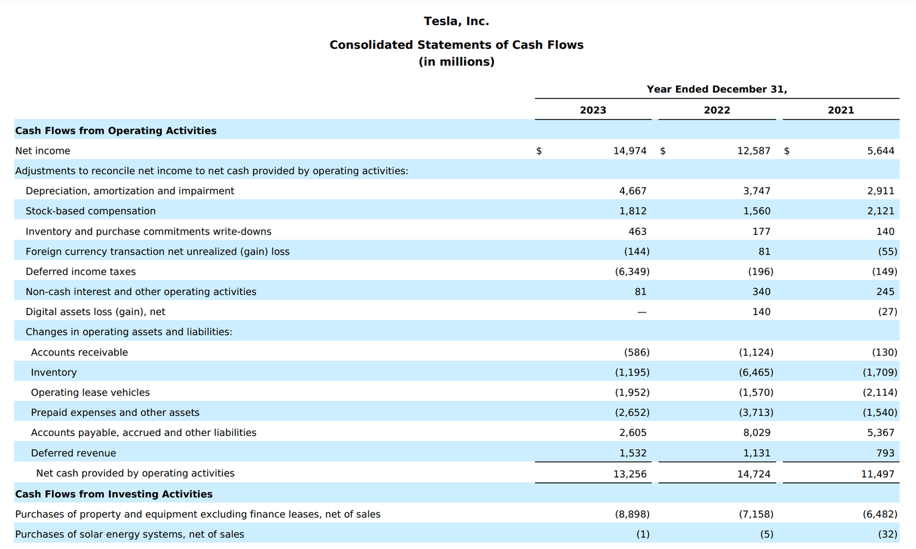Click 'Deferred income taxes' label

pos(81,272)
